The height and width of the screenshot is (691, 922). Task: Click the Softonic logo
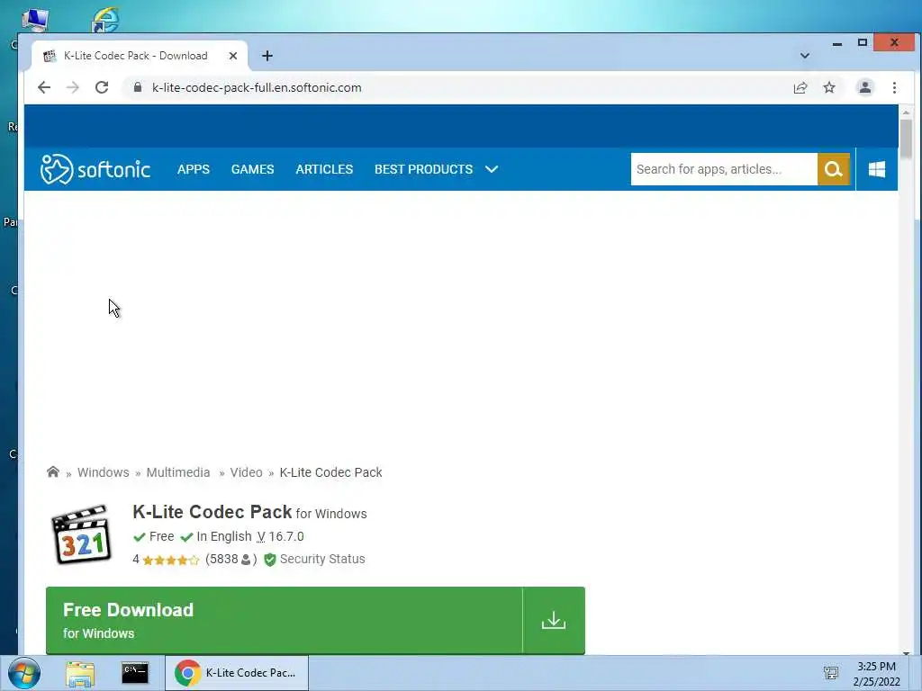[x=95, y=169]
